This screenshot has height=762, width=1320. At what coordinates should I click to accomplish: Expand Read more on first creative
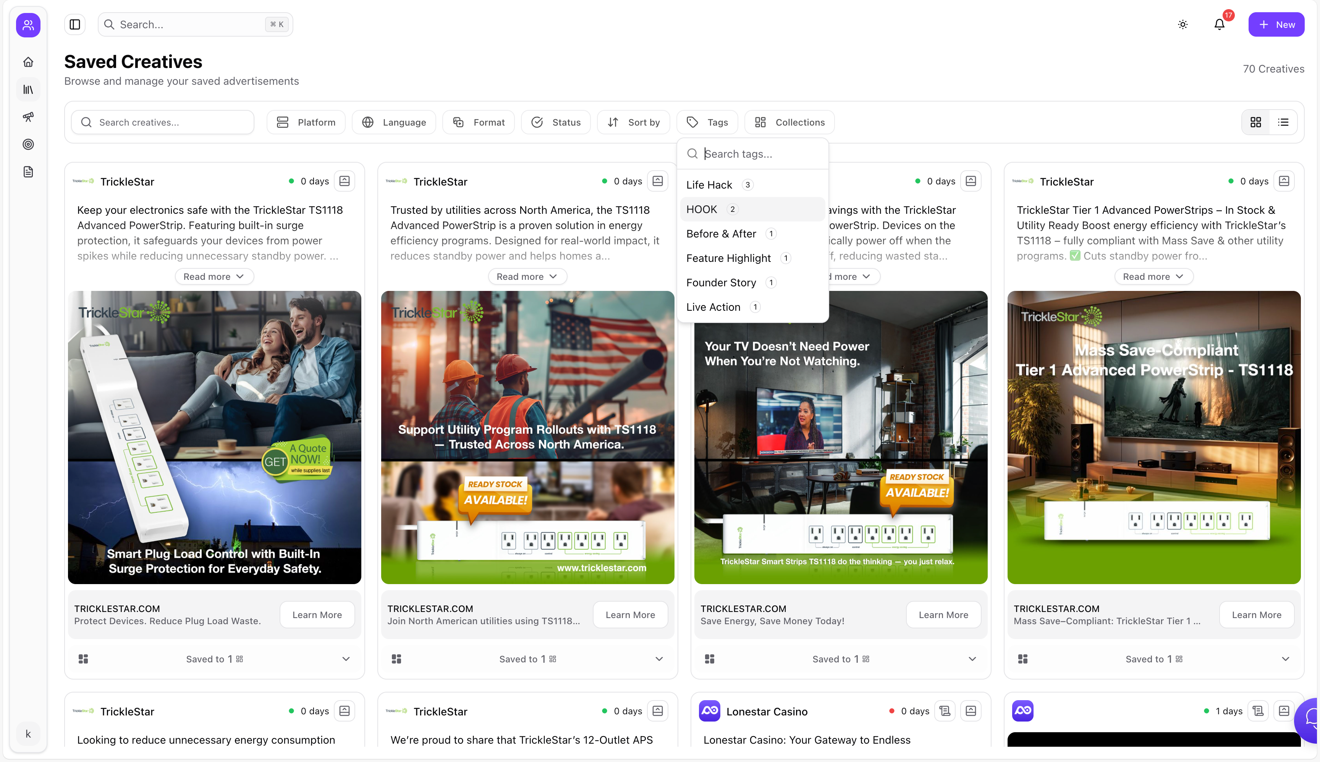pos(214,276)
